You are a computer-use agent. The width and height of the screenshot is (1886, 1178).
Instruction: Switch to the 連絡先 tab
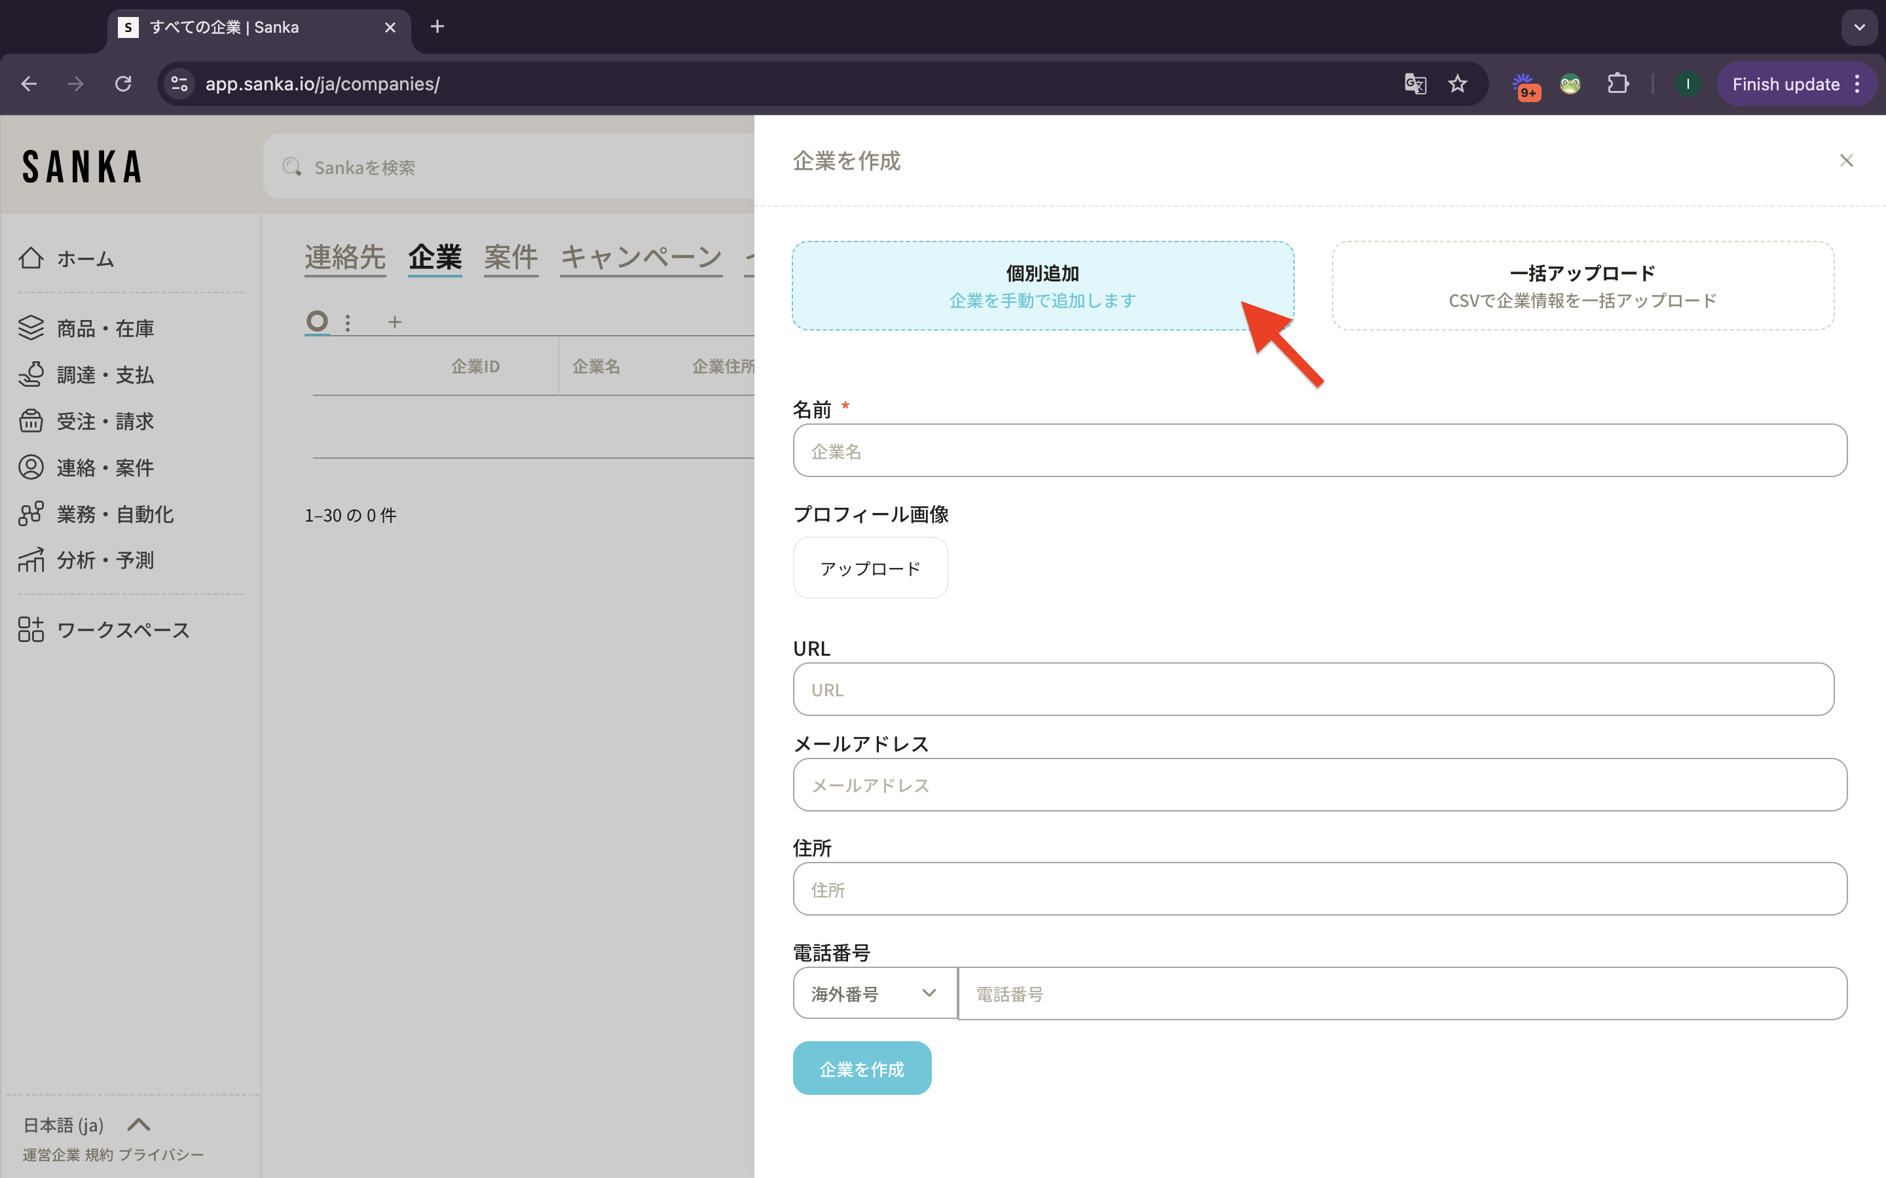pos(344,257)
